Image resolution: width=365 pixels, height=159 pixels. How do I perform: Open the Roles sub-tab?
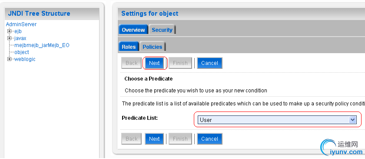point(129,47)
